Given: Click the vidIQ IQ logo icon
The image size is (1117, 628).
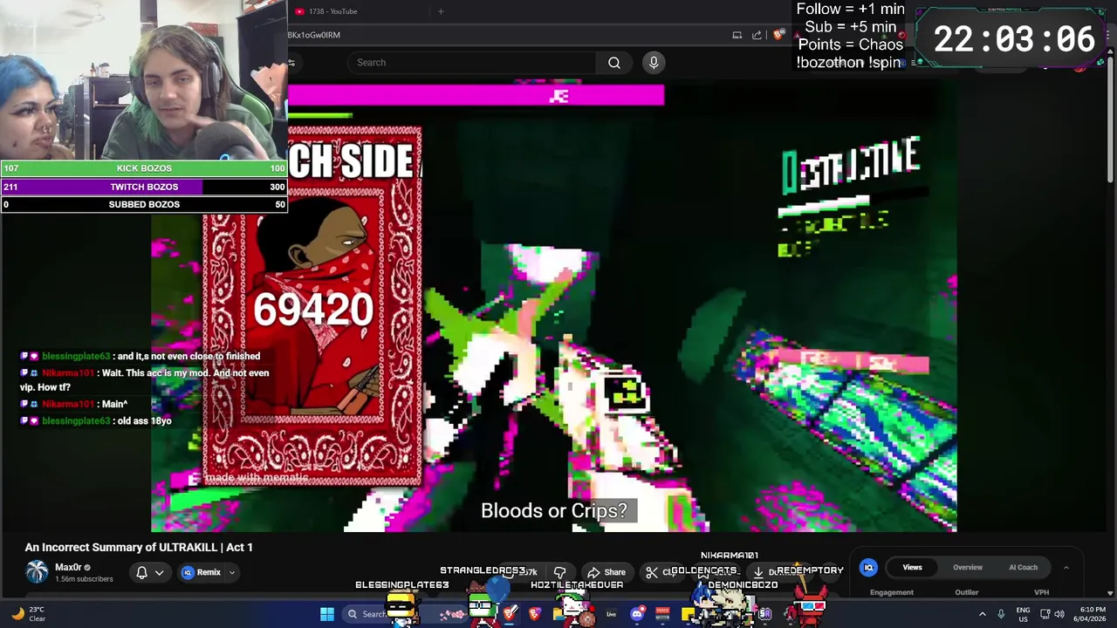Looking at the screenshot, I should click(868, 568).
